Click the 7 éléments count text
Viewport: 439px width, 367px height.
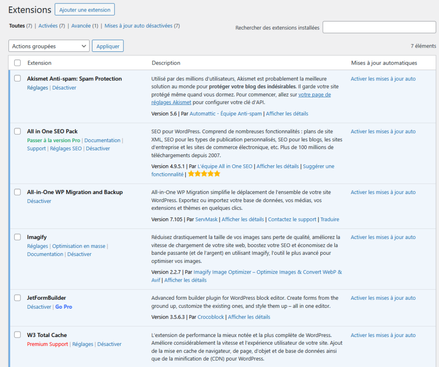click(x=423, y=46)
